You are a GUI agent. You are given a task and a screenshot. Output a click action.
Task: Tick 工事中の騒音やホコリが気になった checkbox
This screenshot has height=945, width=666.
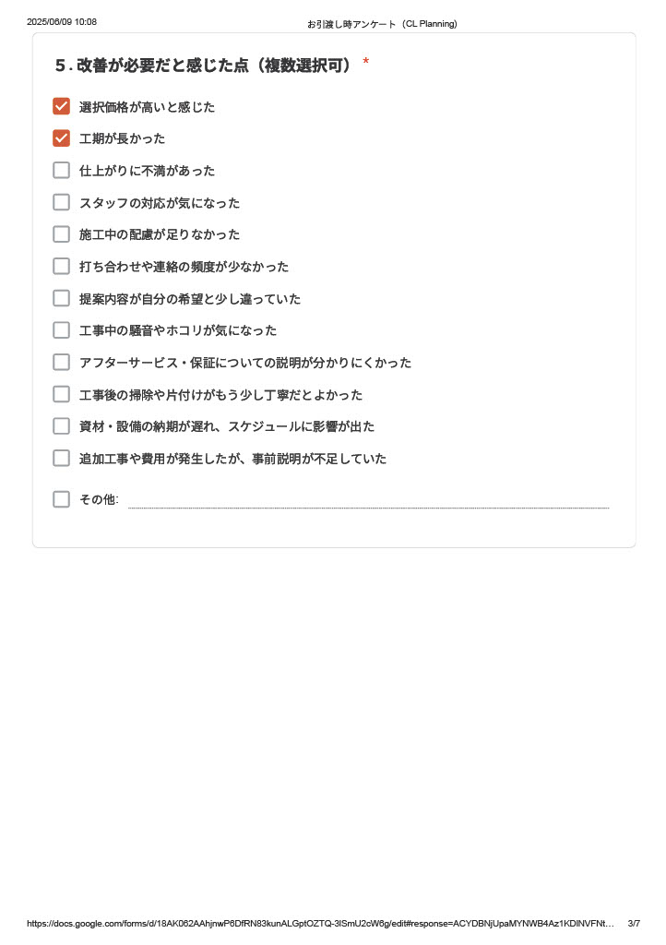[62, 330]
